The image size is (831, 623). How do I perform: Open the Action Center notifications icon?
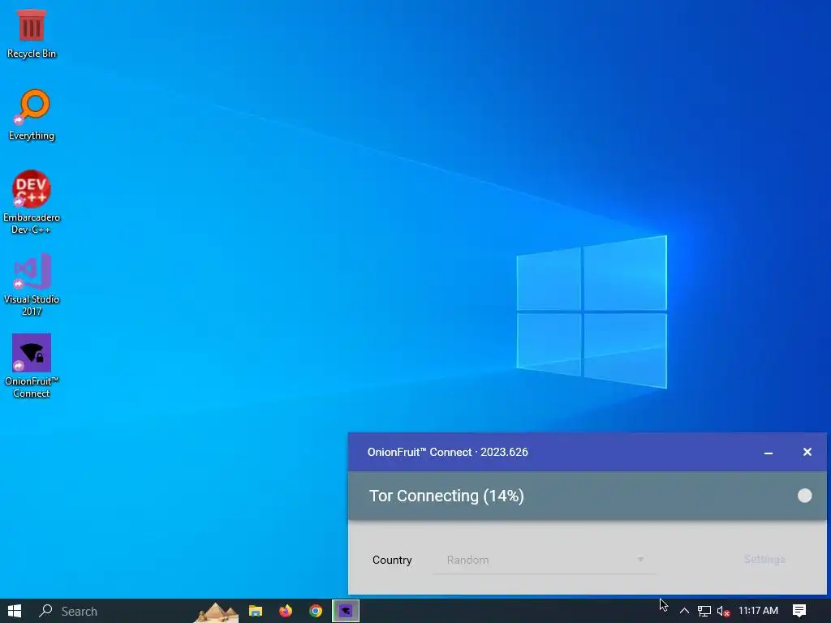[799, 611]
